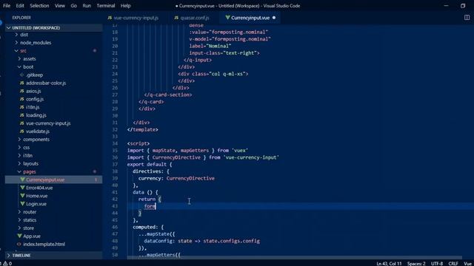Click the errors and warnings status icon
This screenshot has height=266, width=474.
click(6, 264)
